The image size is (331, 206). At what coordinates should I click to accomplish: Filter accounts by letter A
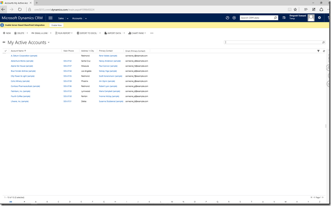(35, 202)
